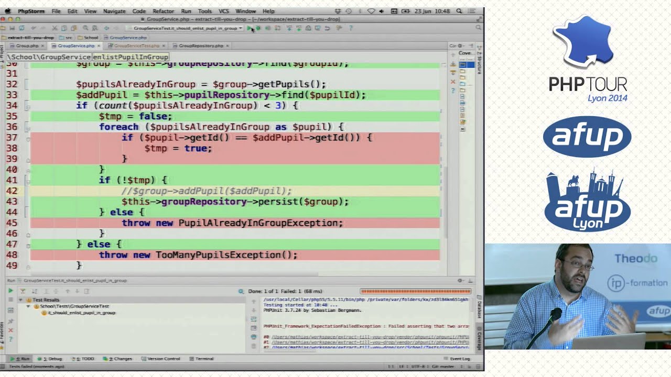
Task: Click the Help question mark toolbar icon
Action: 351,28
